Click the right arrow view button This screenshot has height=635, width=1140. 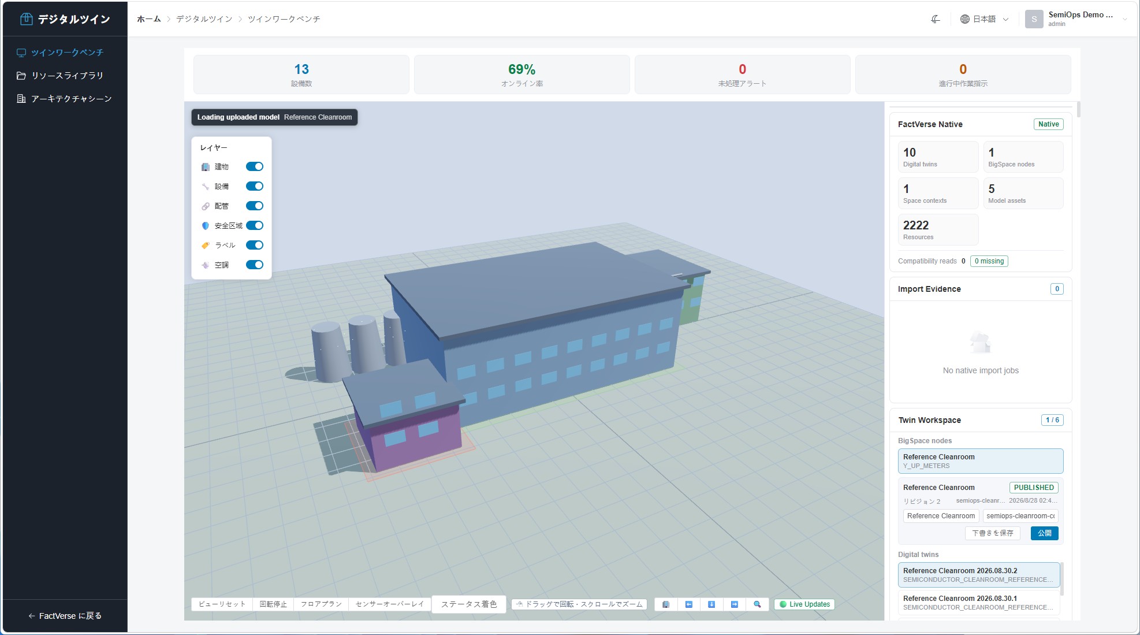click(734, 604)
